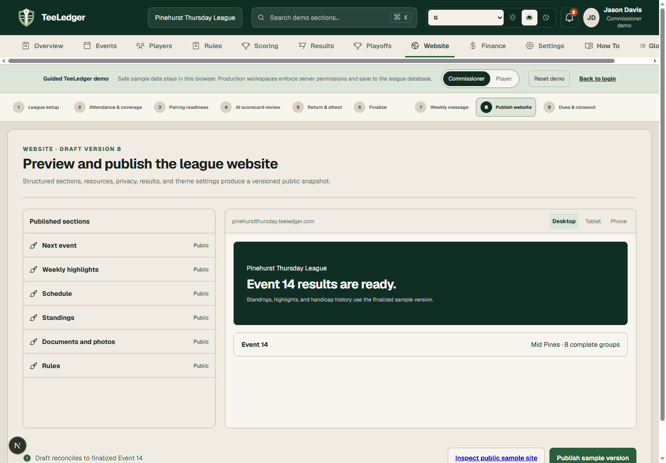Switch to light theme sun icon

coord(512,18)
